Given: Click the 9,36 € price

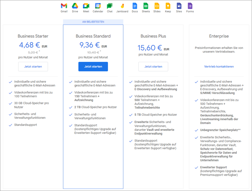Looking at the screenshot, I should [89, 45].
